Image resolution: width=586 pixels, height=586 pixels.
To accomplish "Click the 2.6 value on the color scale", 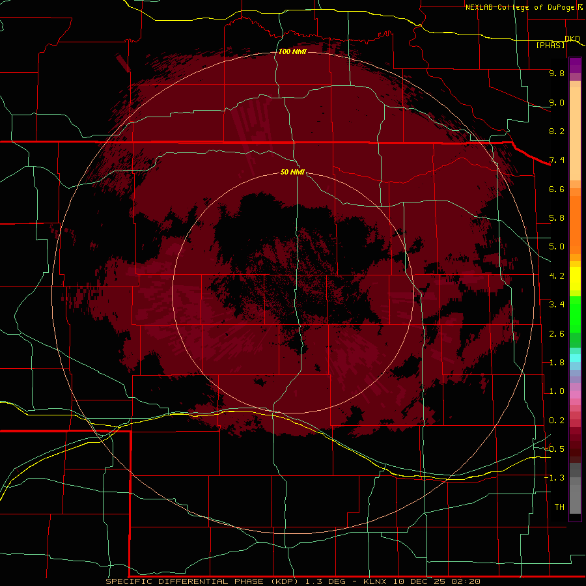I will coord(557,334).
